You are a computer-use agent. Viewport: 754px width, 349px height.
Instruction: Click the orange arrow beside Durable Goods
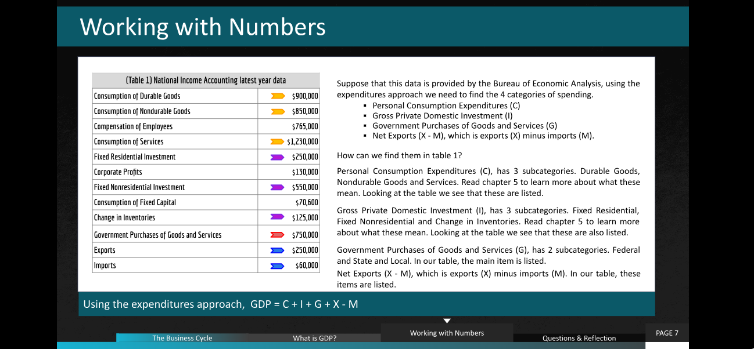coord(278,96)
